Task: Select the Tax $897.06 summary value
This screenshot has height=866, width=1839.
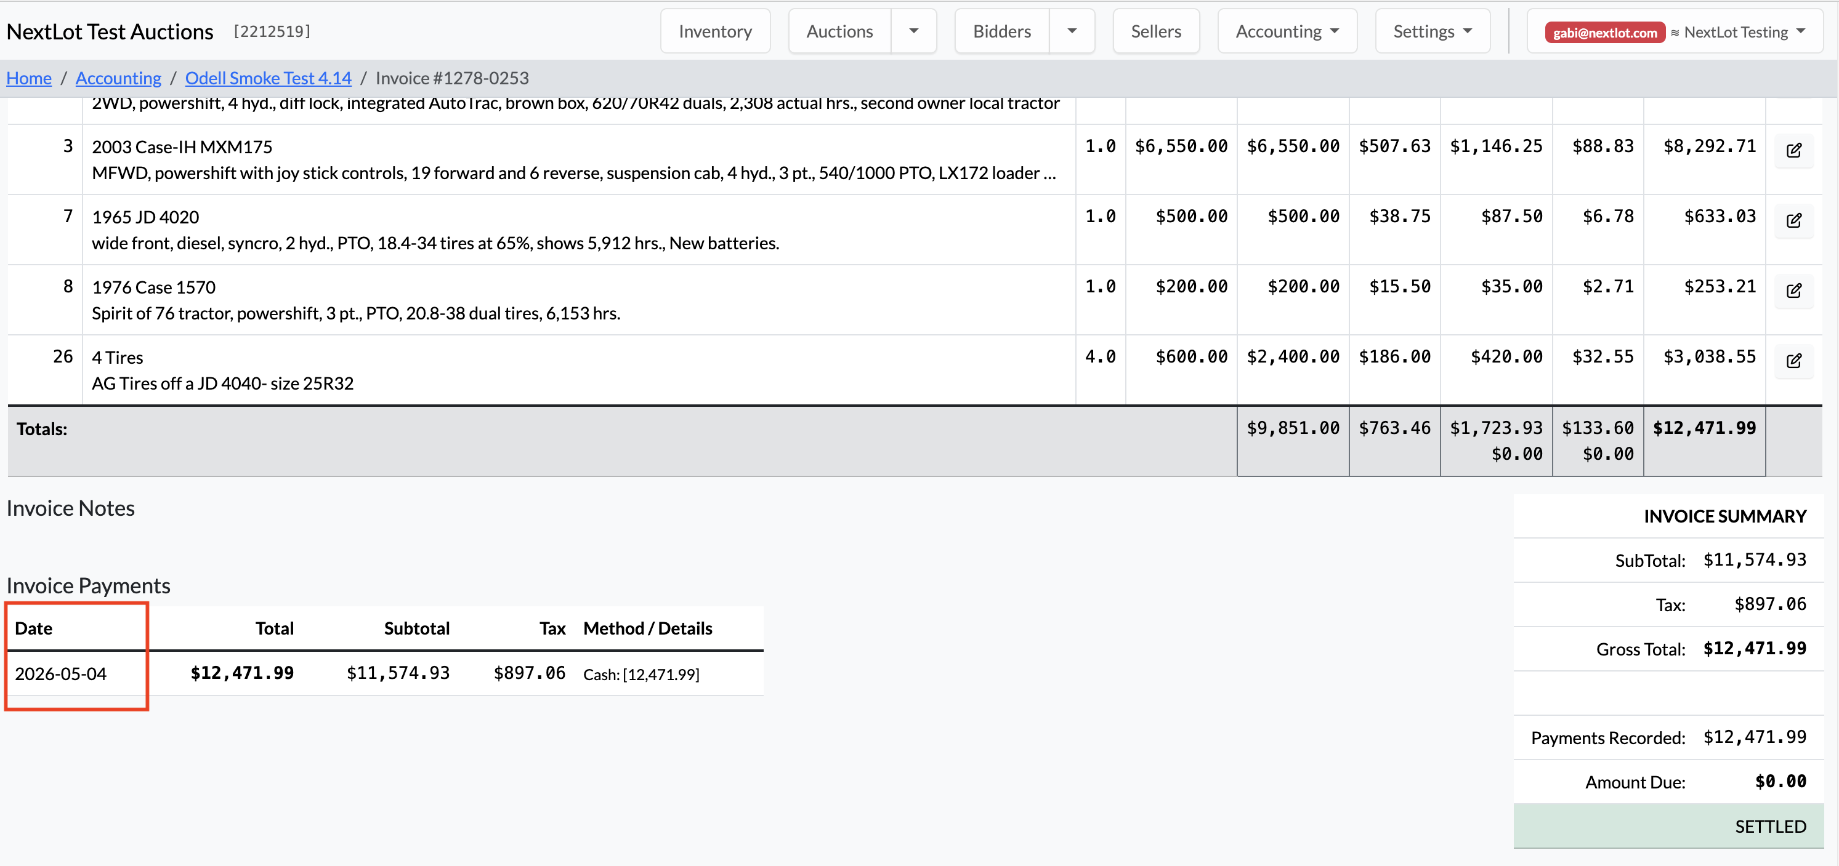Action: pyautogui.click(x=1771, y=604)
